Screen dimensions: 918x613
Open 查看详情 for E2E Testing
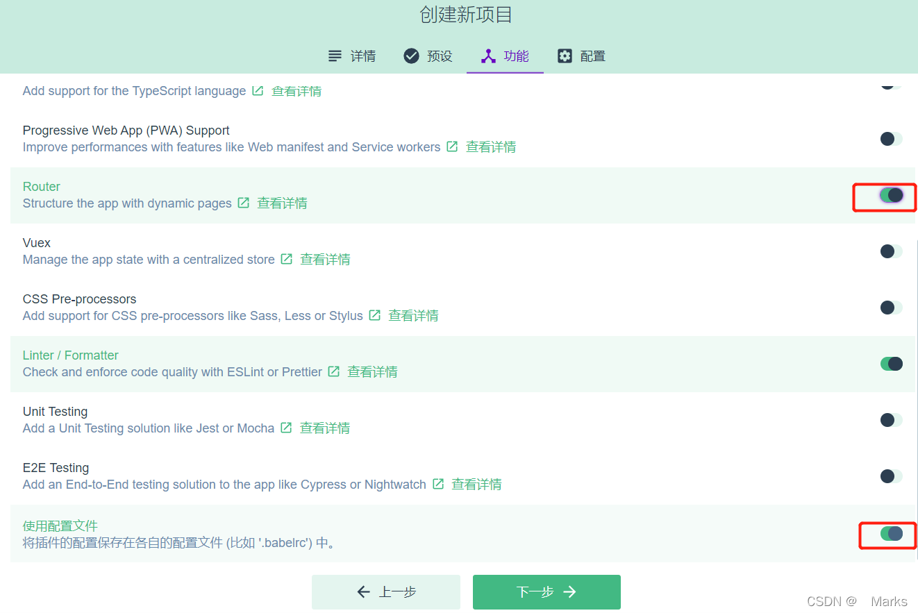pos(477,485)
